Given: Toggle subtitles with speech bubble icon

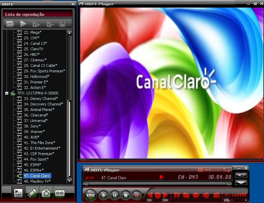Looking at the screenshot, I should click(x=196, y=195).
